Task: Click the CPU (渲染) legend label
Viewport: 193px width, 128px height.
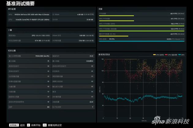Action: point(172,55)
